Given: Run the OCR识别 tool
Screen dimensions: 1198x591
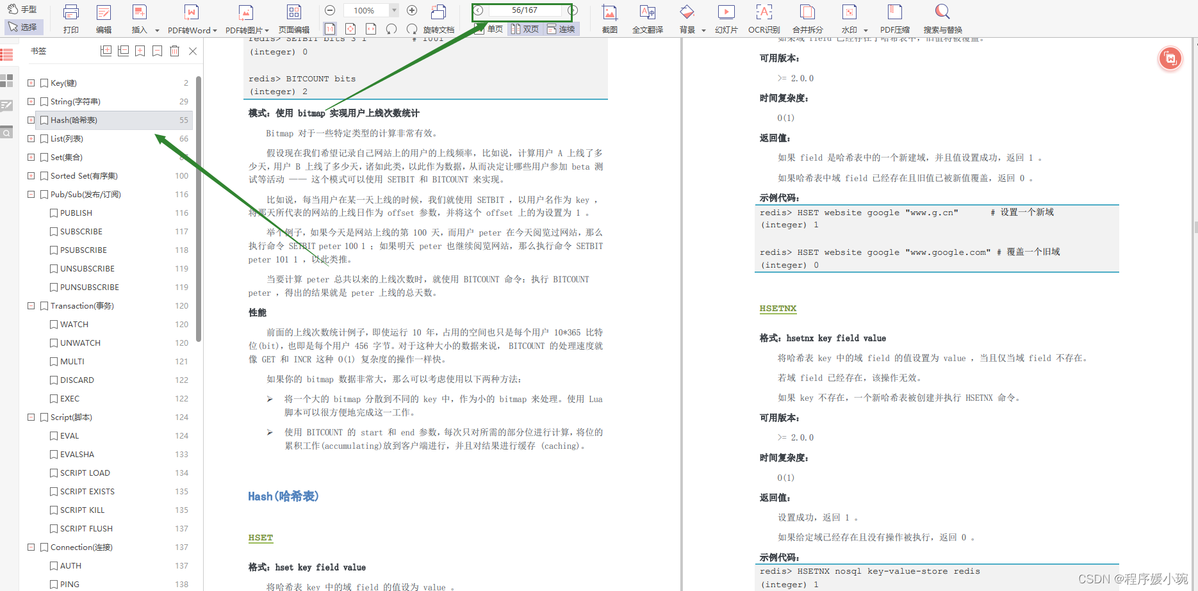Looking at the screenshot, I should click(x=764, y=18).
